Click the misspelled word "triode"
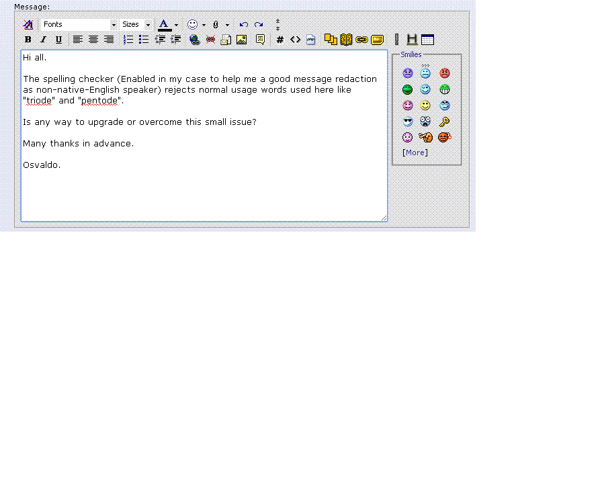The height and width of the screenshot is (485, 602). point(39,101)
